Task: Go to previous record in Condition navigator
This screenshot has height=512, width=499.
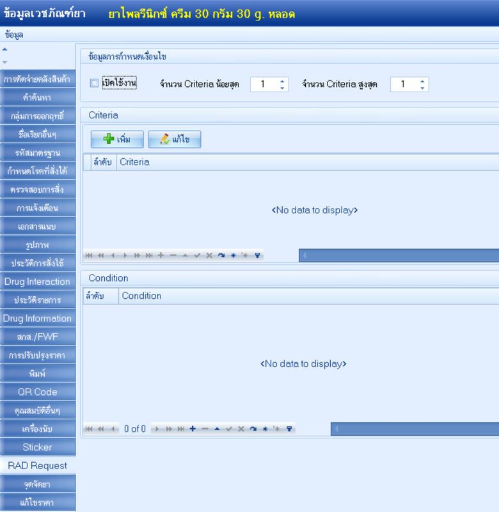Action: click(x=113, y=429)
